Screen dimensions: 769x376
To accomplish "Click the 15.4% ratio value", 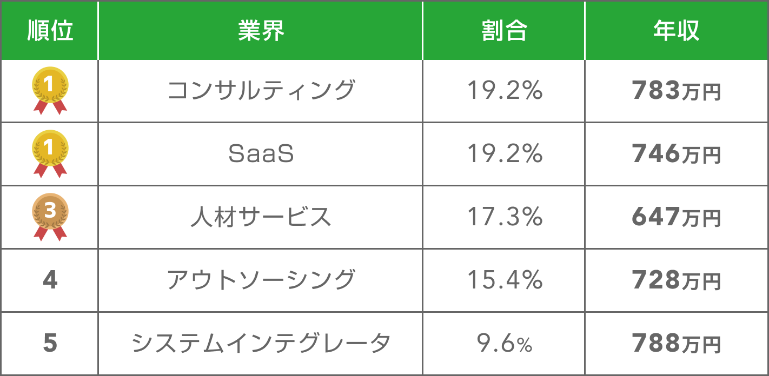I will tap(505, 280).
